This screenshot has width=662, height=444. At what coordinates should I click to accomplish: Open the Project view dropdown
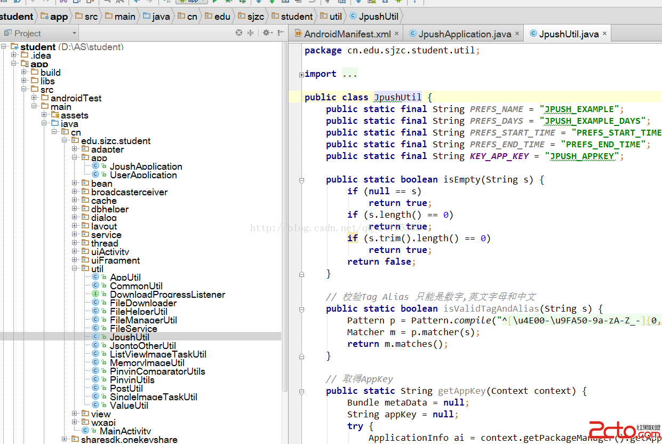click(74, 33)
